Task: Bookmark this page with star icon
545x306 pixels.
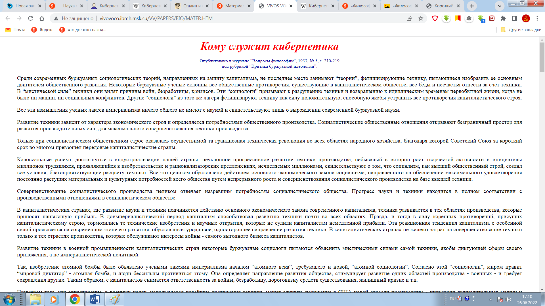Action: click(421, 18)
